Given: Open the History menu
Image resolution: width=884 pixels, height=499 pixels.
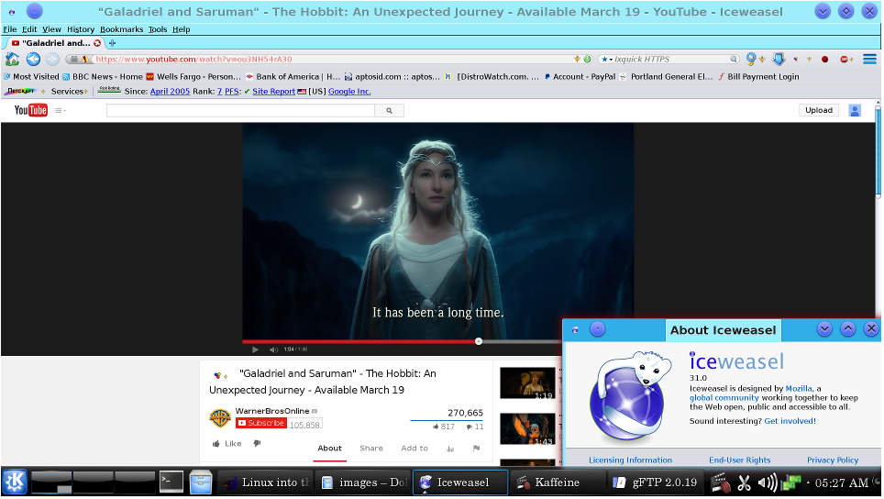Looking at the screenshot, I should pyautogui.click(x=81, y=29).
